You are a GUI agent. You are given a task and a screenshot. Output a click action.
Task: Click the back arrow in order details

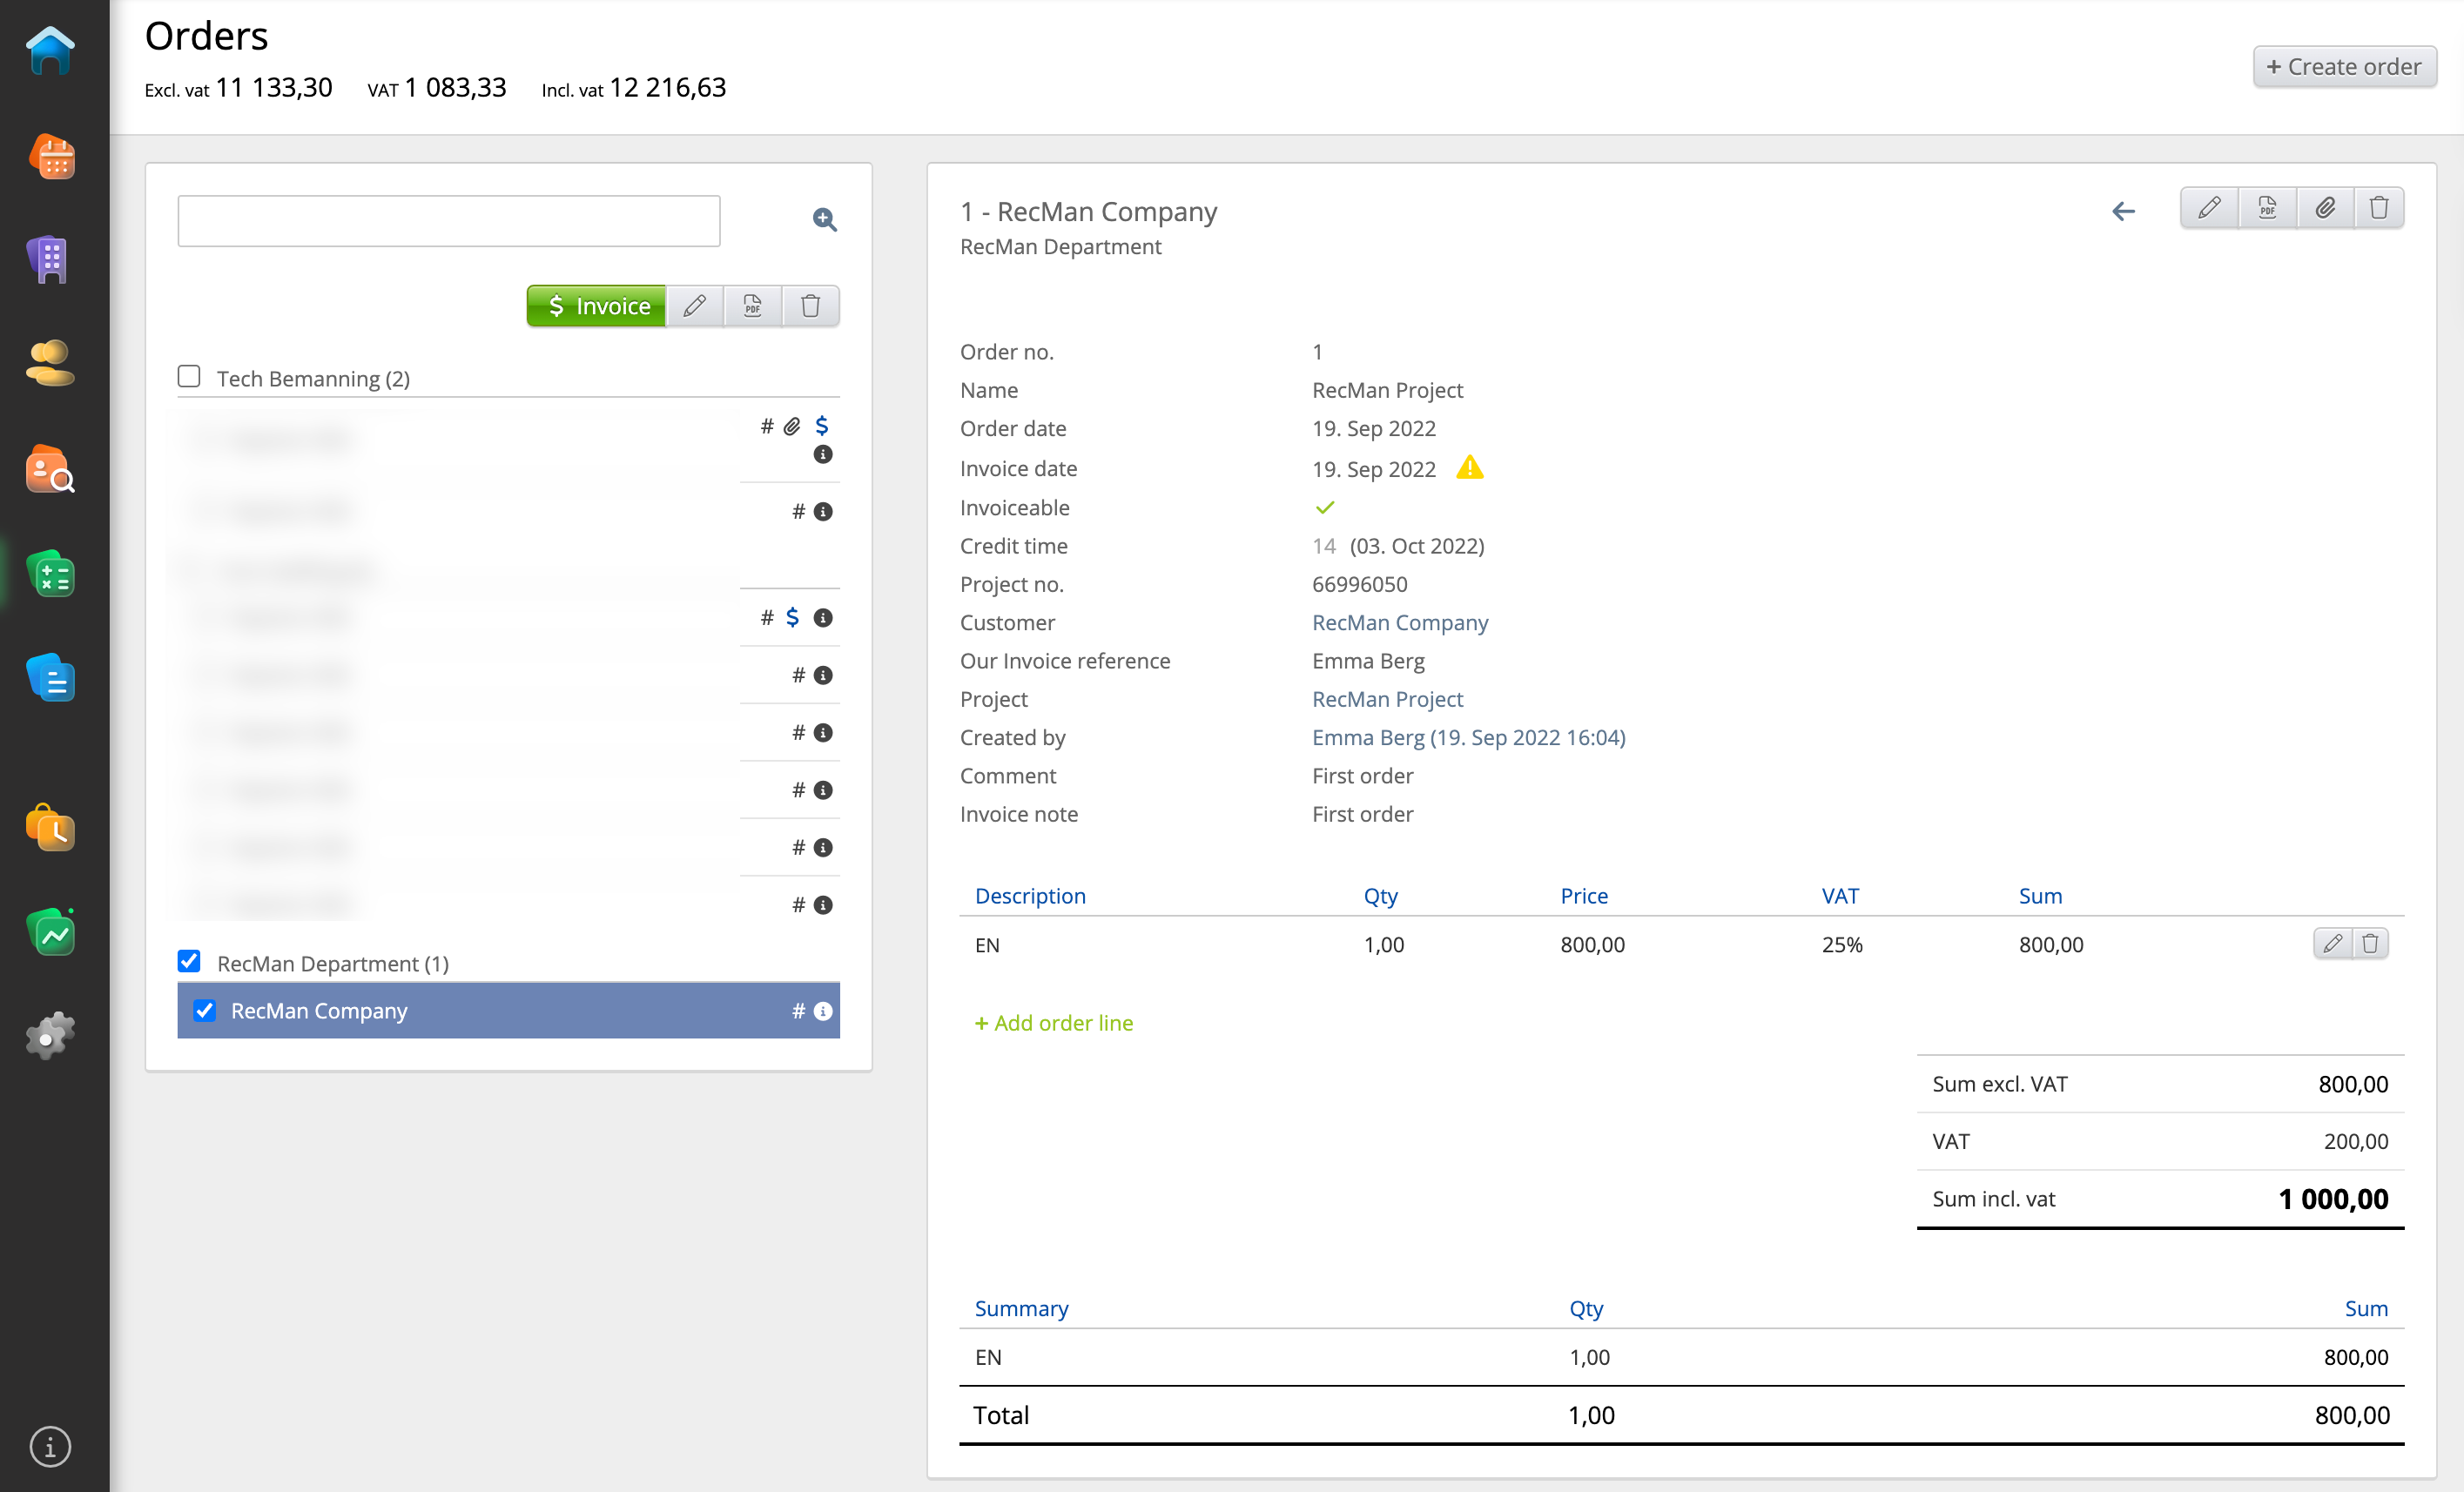2123,211
